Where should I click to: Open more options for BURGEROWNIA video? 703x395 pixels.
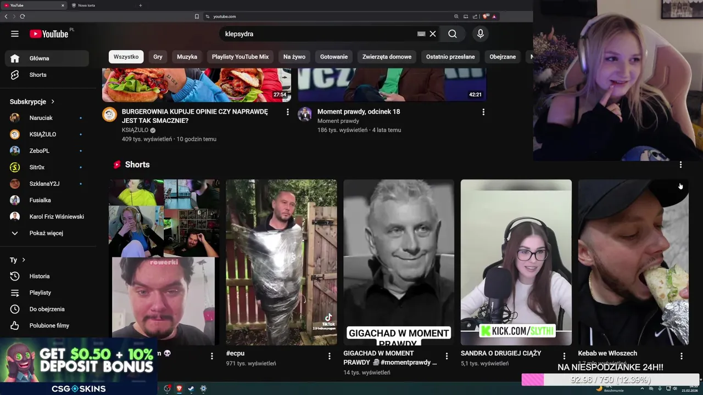click(287, 112)
